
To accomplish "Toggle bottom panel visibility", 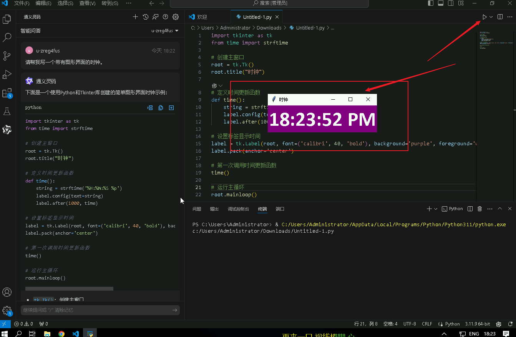I will click(x=440, y=3).
